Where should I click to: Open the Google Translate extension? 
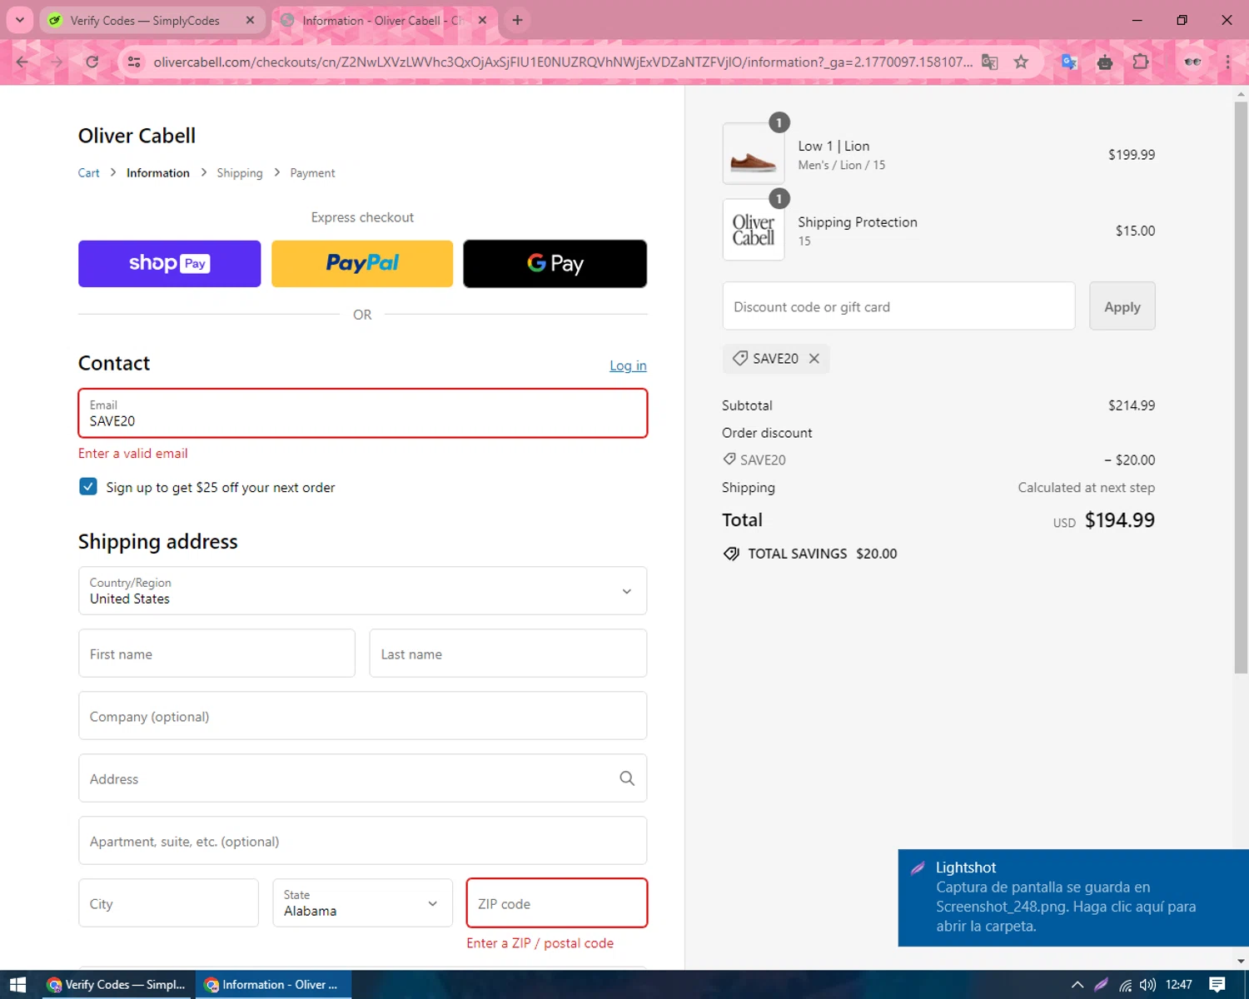[1070, 62]
